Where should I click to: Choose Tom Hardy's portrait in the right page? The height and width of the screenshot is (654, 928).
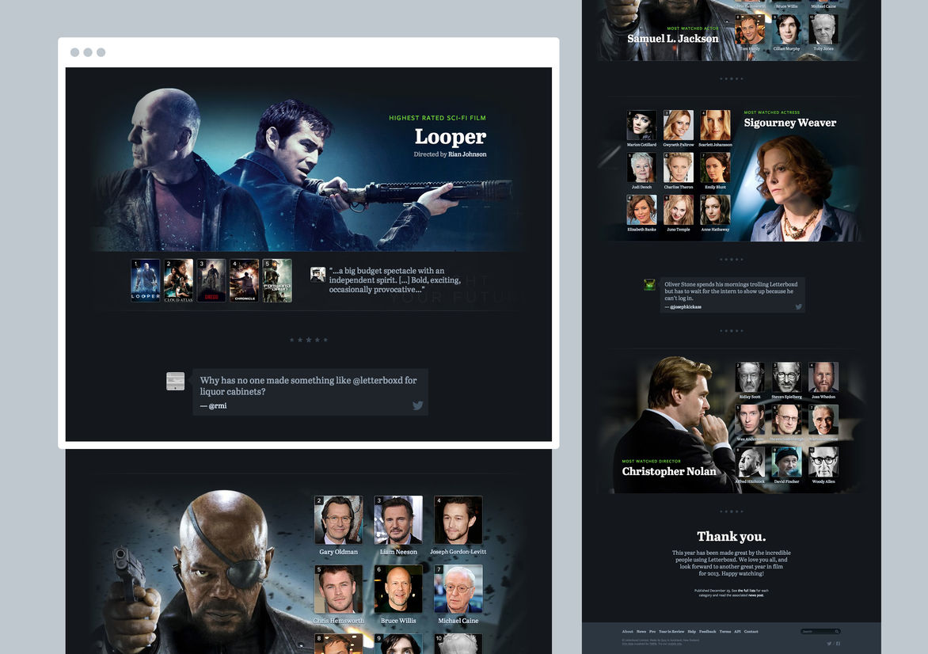[750, 29]
